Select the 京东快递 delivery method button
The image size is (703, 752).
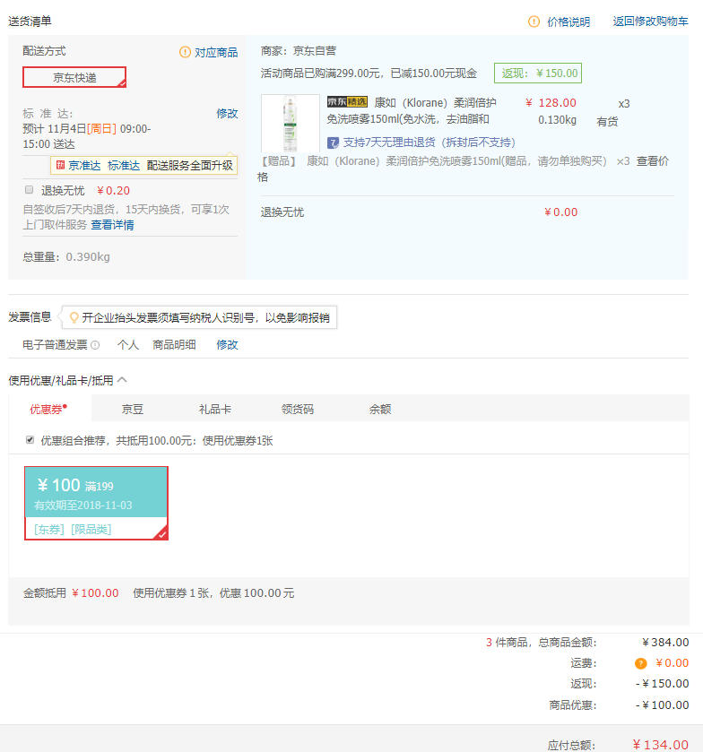coord(74,77)
